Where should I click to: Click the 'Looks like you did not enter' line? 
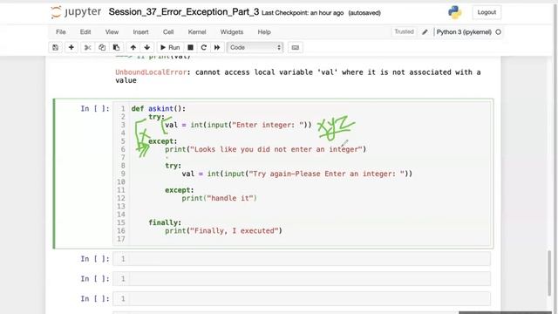265,149
